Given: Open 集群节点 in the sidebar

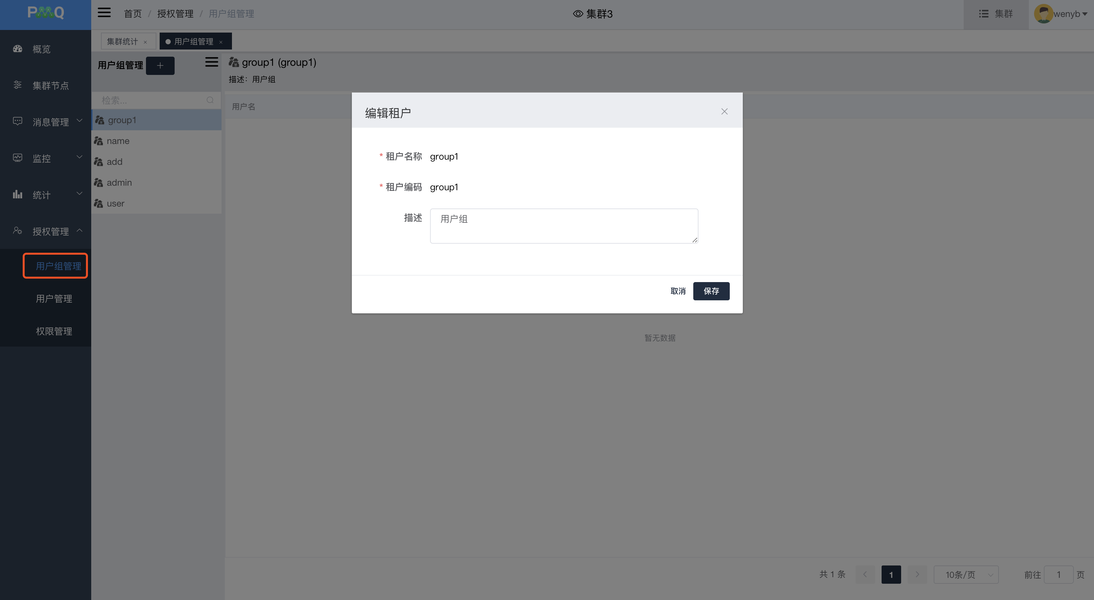Looking at the screenshot, I should 50,85.
